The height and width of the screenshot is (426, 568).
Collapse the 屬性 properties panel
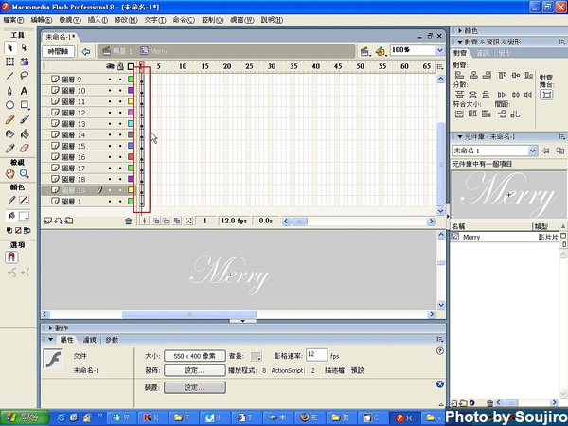(x=51, y=340)
